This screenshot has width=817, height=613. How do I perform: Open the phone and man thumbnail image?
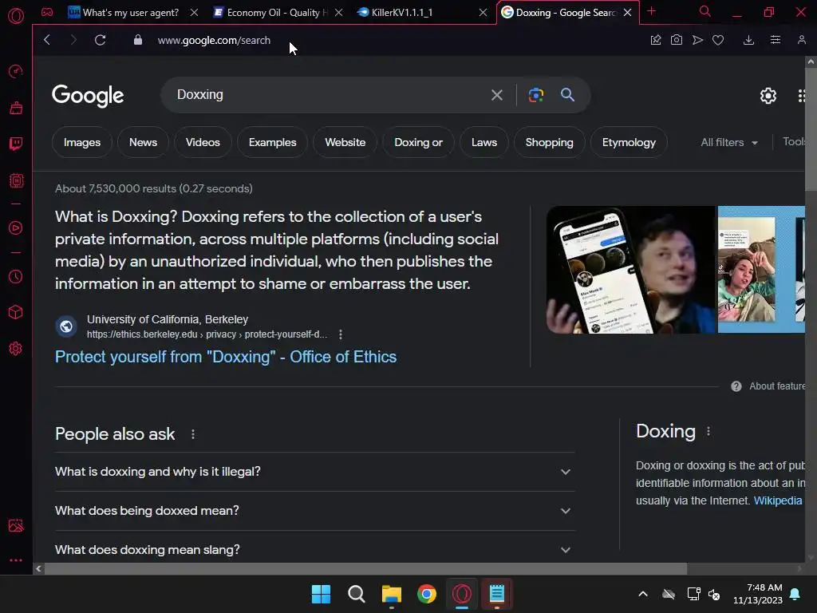click(630, 270)
